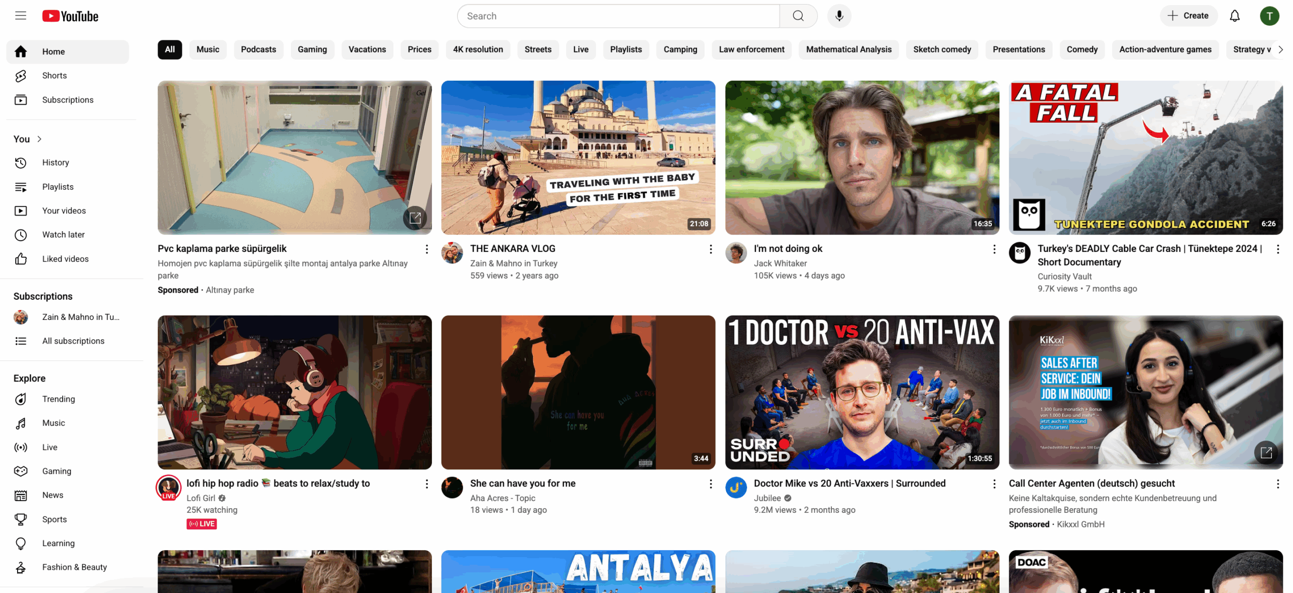Open Learning in Explore

tap(68, 544)
